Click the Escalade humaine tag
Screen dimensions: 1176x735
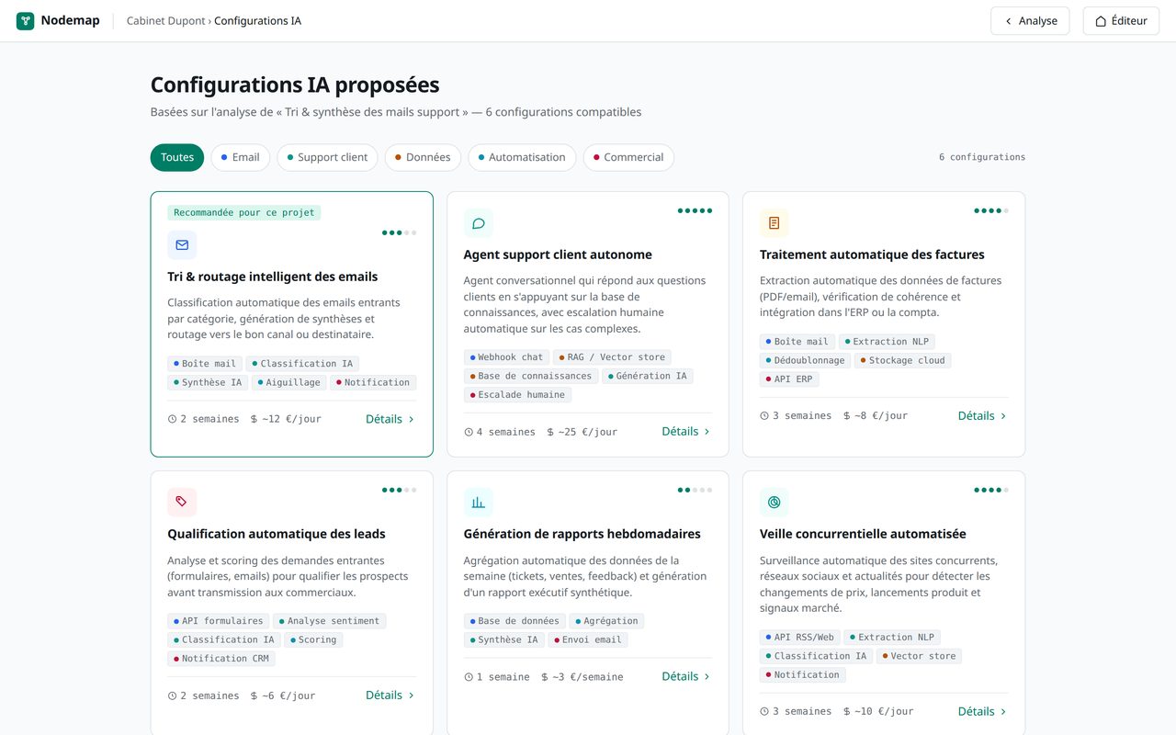click(x=517, y=394)
